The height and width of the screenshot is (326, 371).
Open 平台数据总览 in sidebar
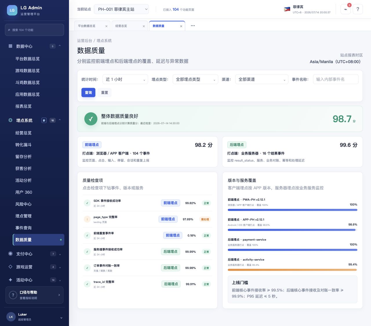click(x=39, y=59)
